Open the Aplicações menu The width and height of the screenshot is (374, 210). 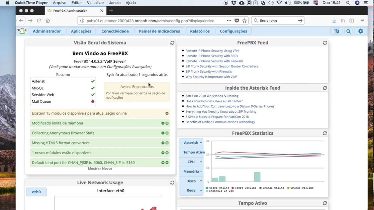tap(81, 31)
